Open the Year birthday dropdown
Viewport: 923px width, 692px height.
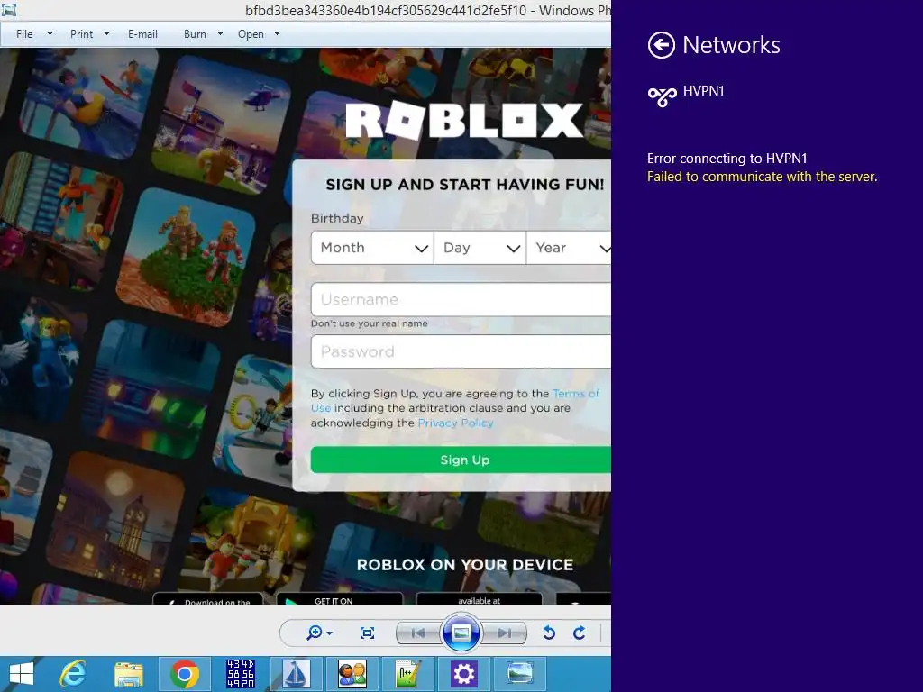tap(570, 248)
